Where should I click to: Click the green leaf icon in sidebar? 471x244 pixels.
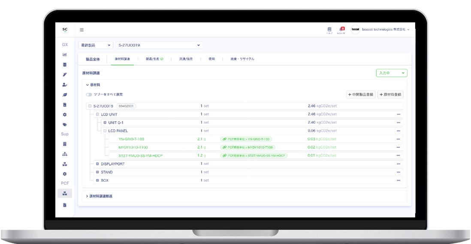pyautogui.click(x=65, y=95)
